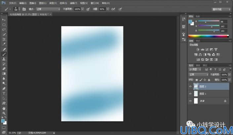The width and height of the screenshot is (233, 135).
Task: Select the Dodge tool
Action: 4,83
